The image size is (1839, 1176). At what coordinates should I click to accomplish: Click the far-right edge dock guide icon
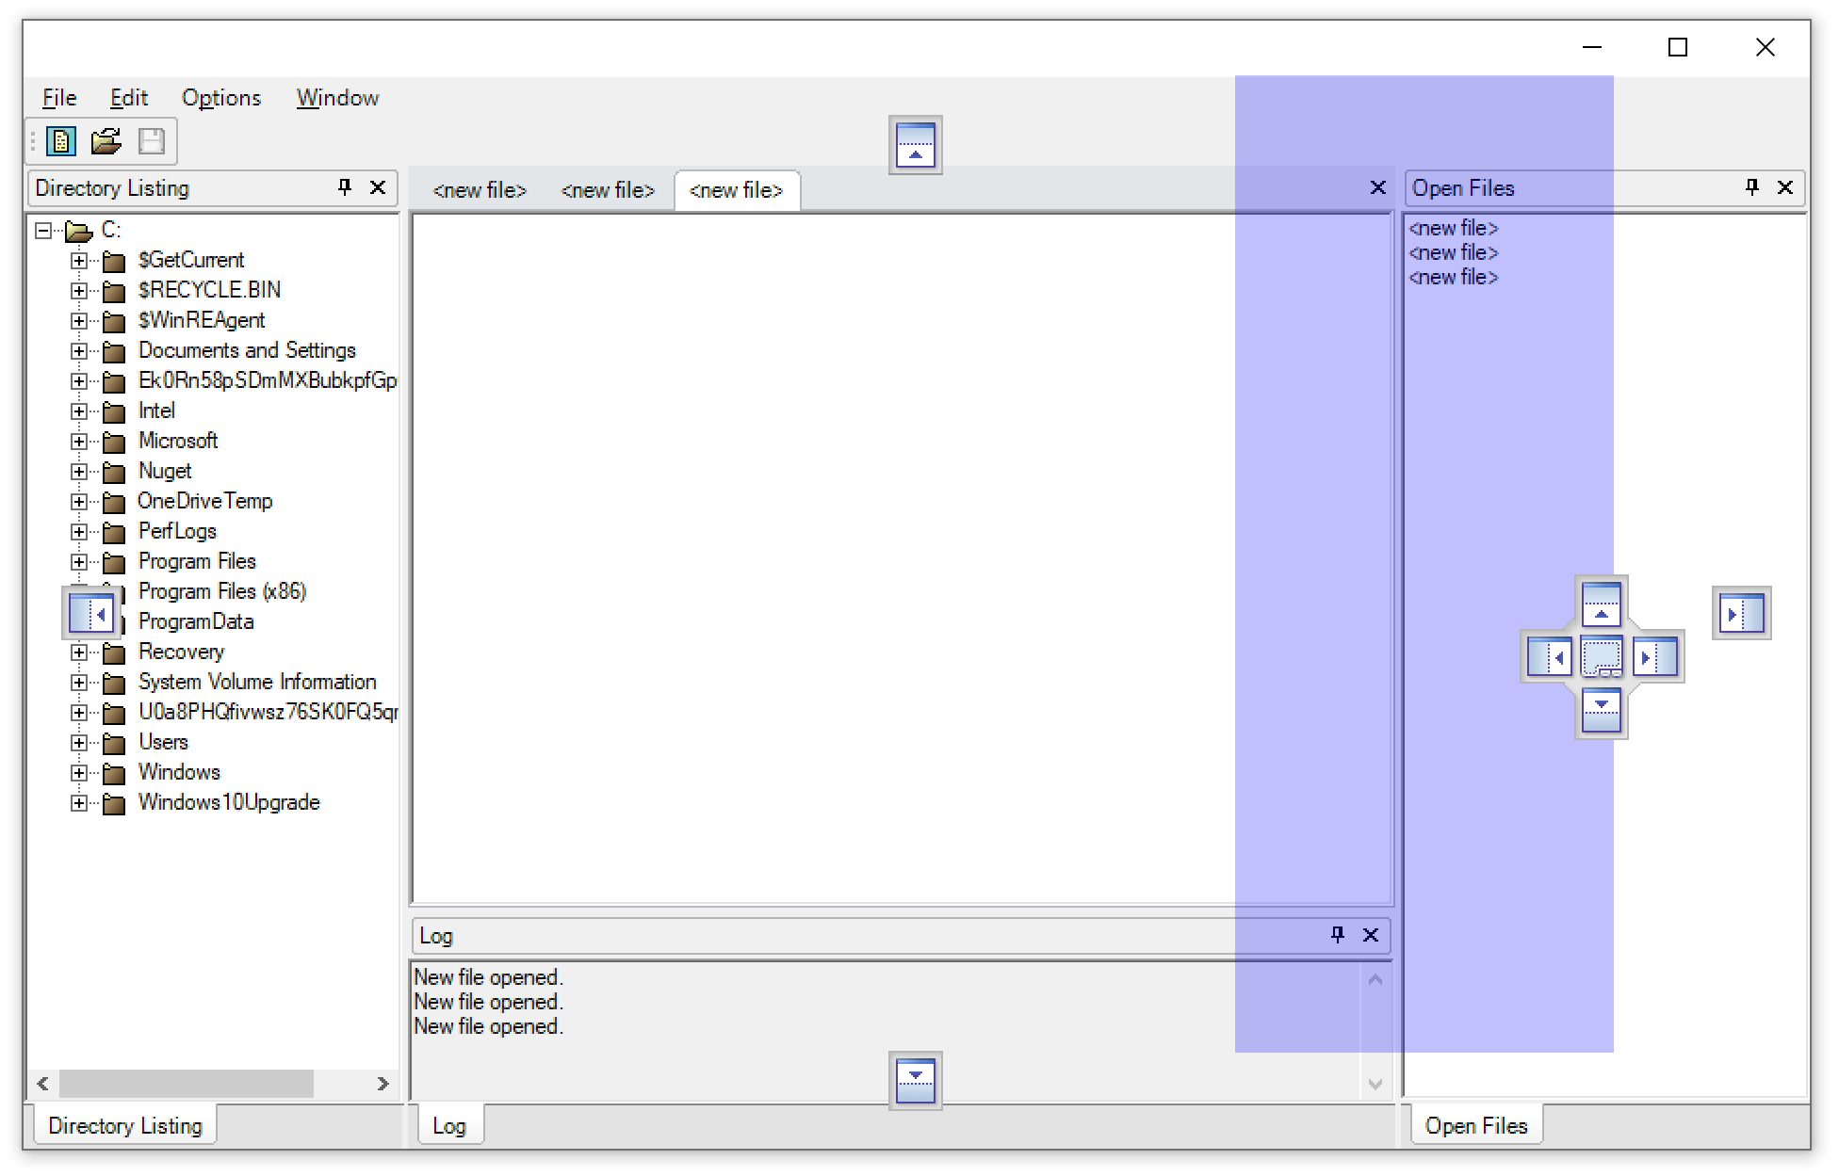click(x=1741, y=614)
